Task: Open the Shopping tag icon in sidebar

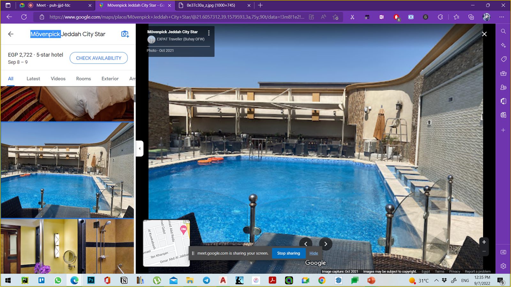Action: point(503,59)
